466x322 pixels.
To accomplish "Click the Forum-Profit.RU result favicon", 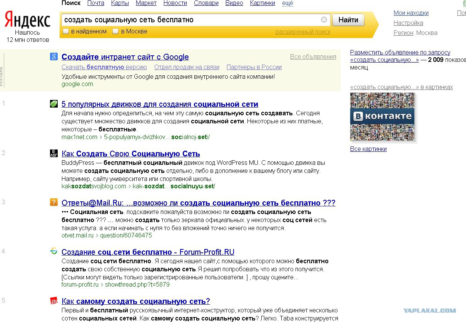I will 54,252.
